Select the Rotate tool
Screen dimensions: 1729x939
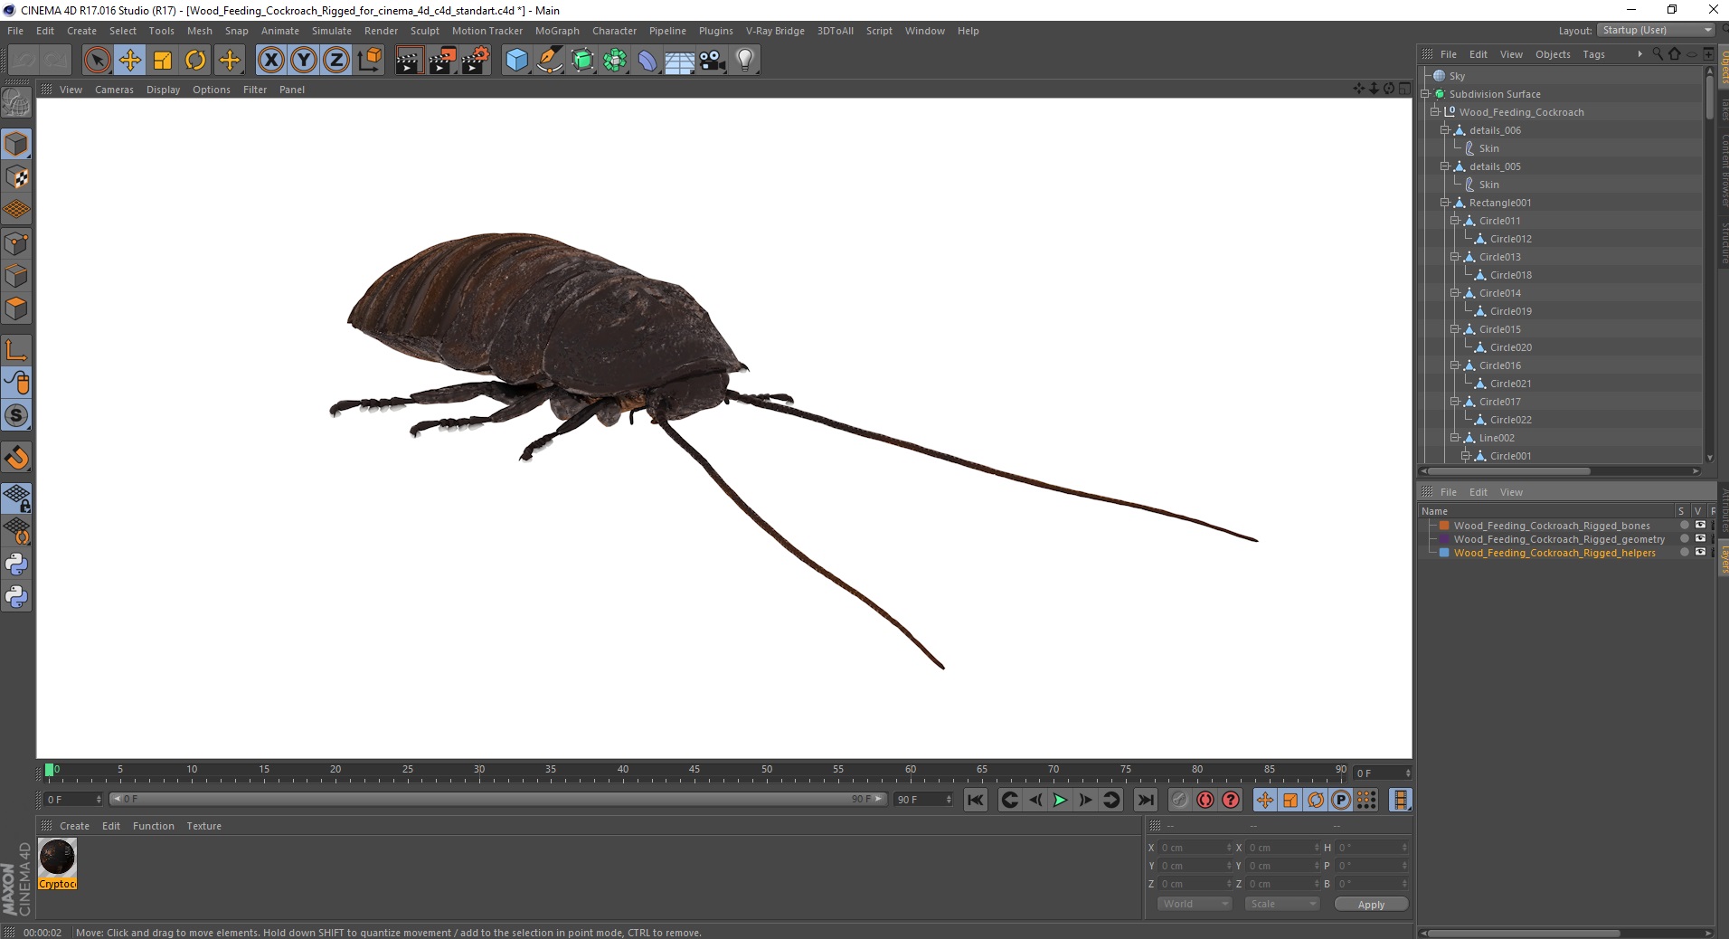[x=195, y=61]
